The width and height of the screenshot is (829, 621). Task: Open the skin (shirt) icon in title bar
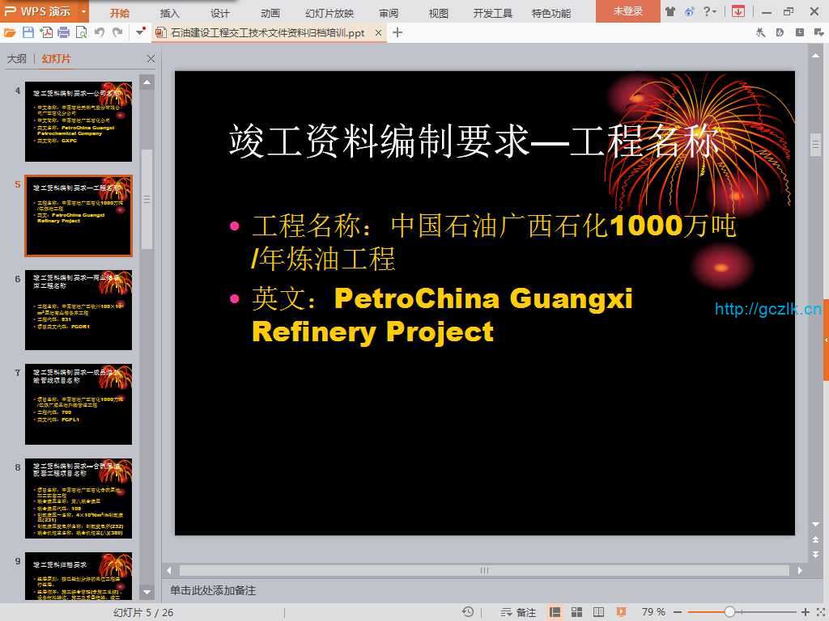pyautogui.click(x=670, y=11)
